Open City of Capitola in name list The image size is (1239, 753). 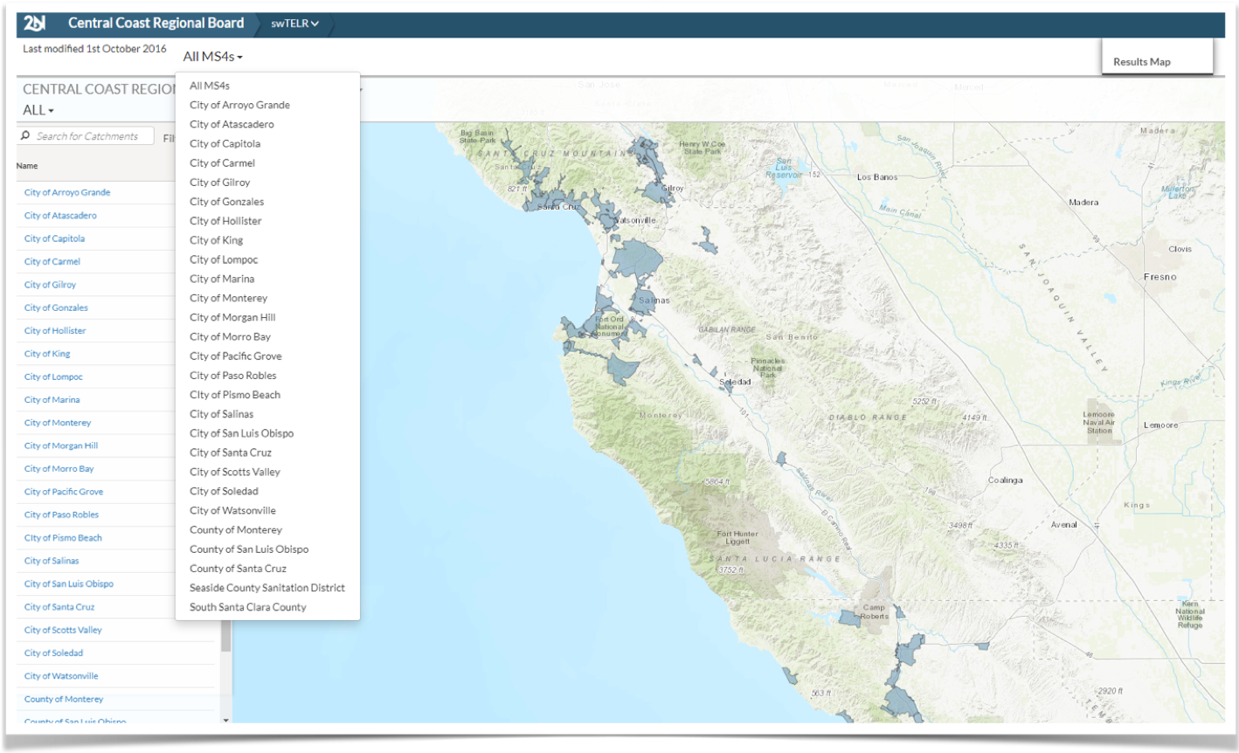pos(54,238)
